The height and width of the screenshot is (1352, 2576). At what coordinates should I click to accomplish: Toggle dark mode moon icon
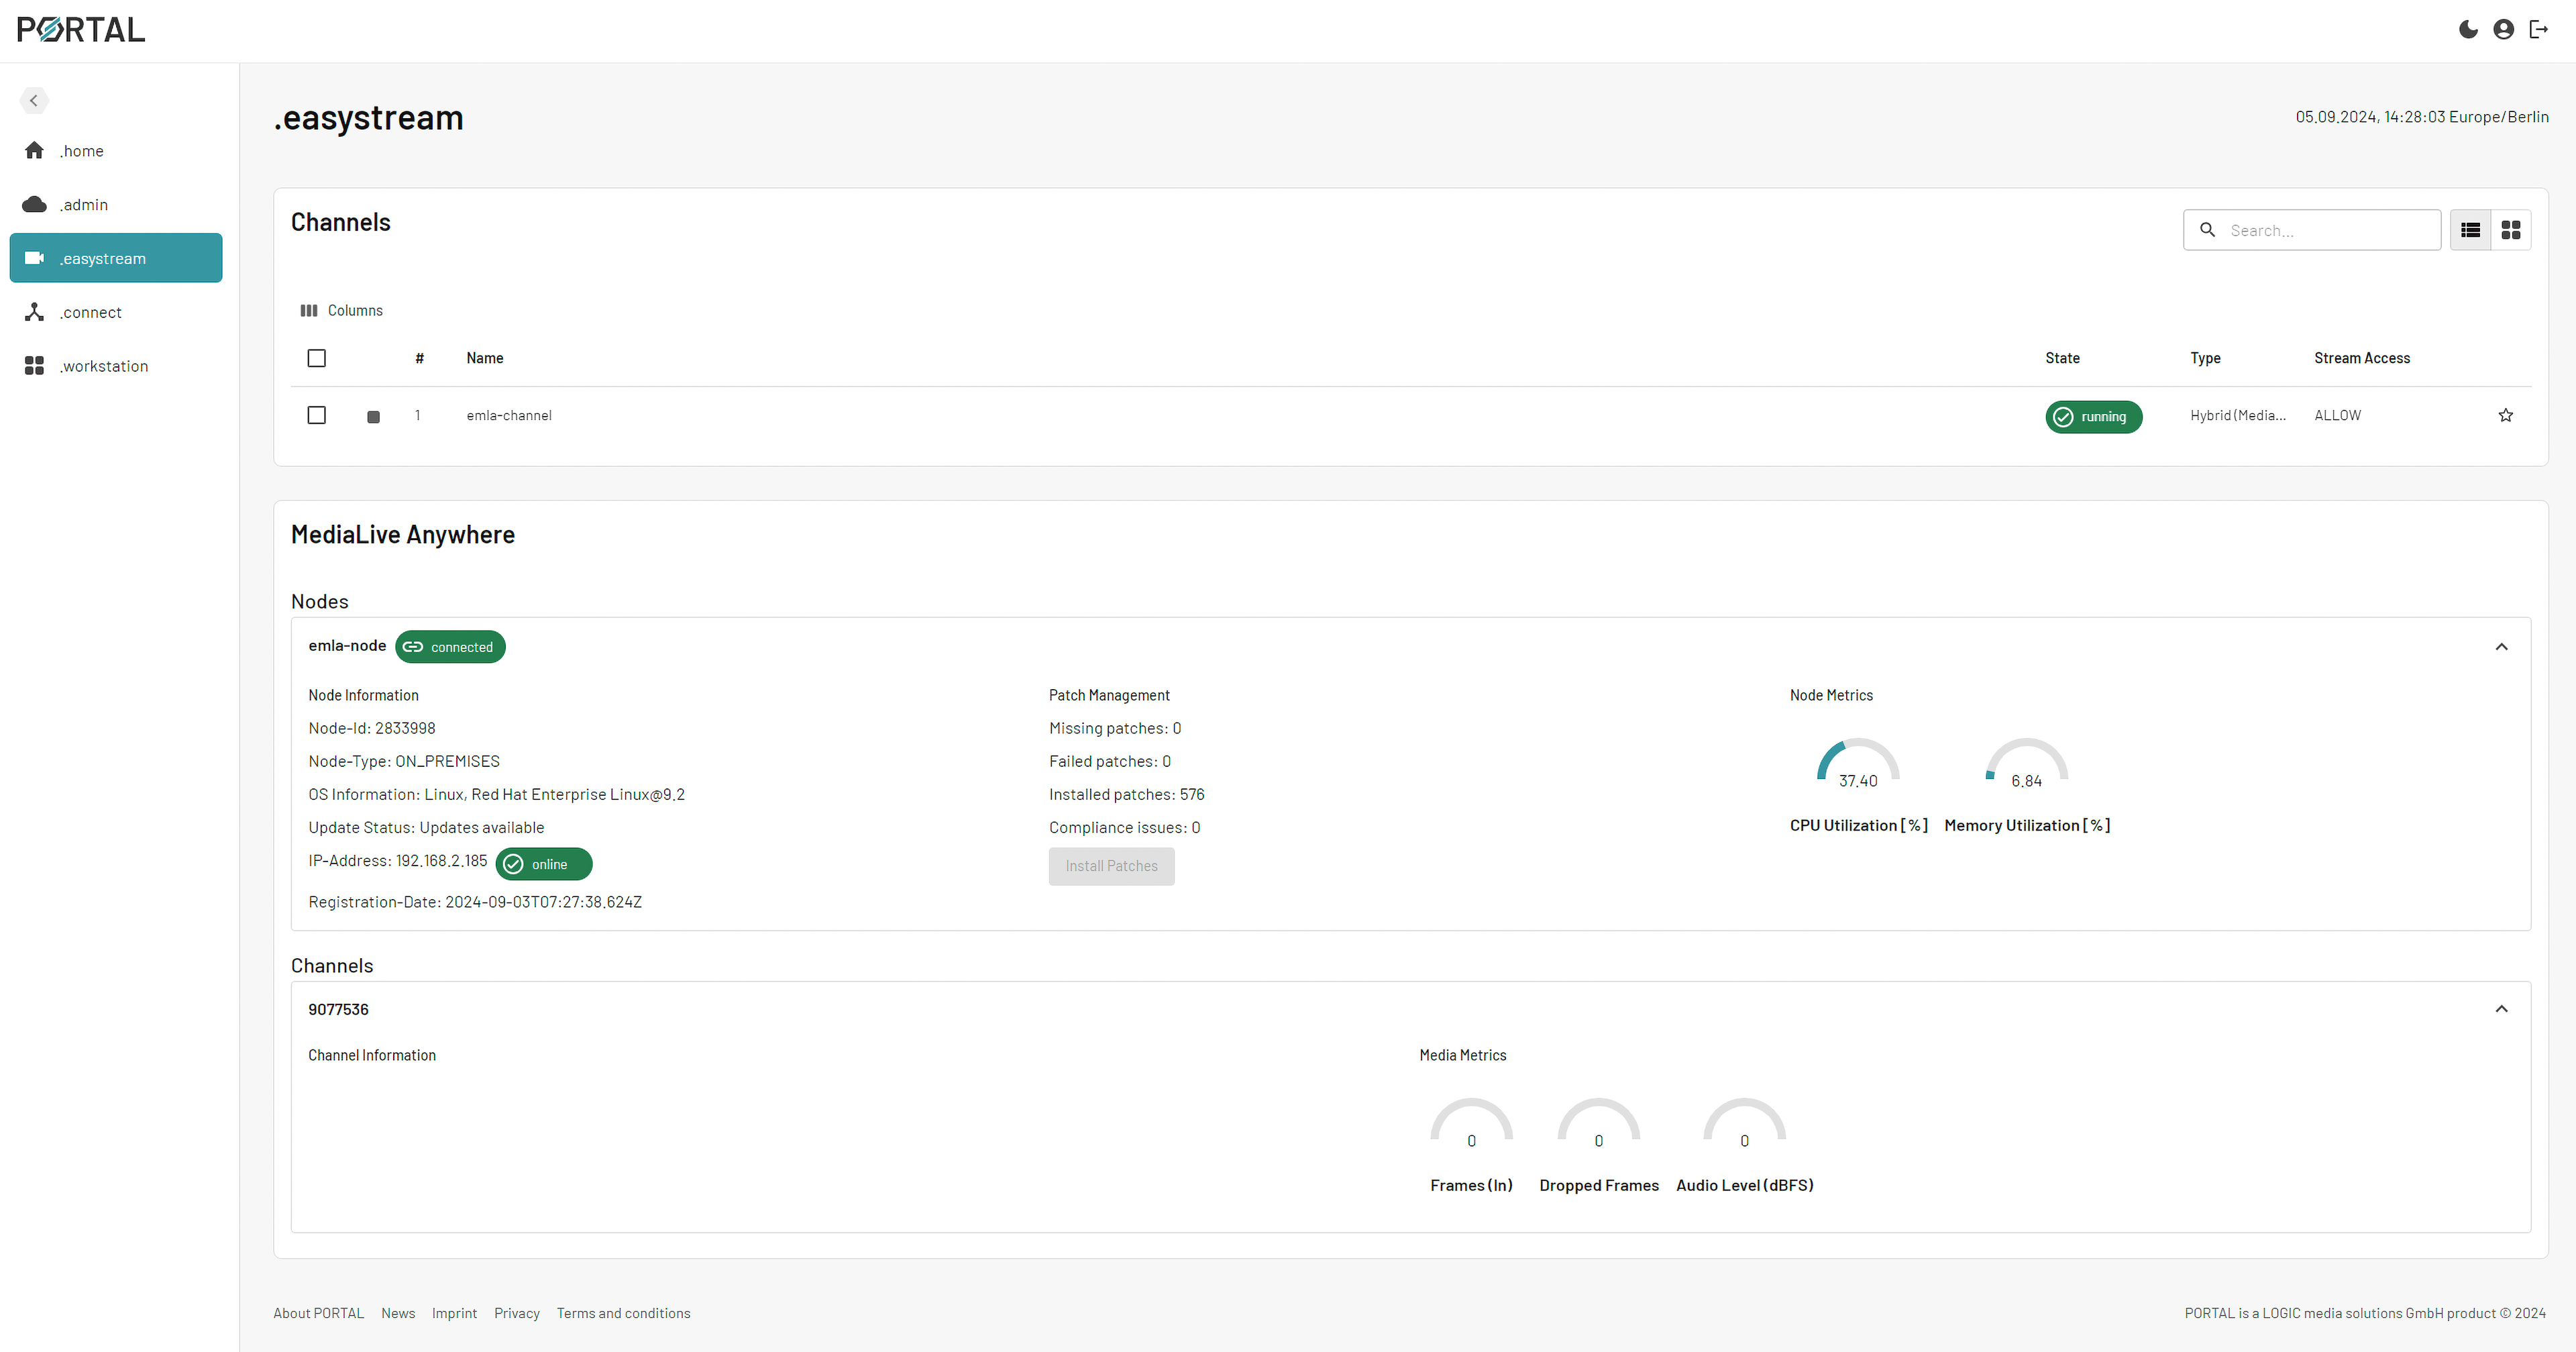tap(2468, 29)
